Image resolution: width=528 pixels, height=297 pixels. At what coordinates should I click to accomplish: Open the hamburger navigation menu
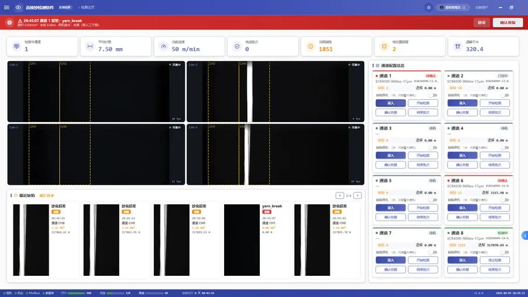coord(6,8)
